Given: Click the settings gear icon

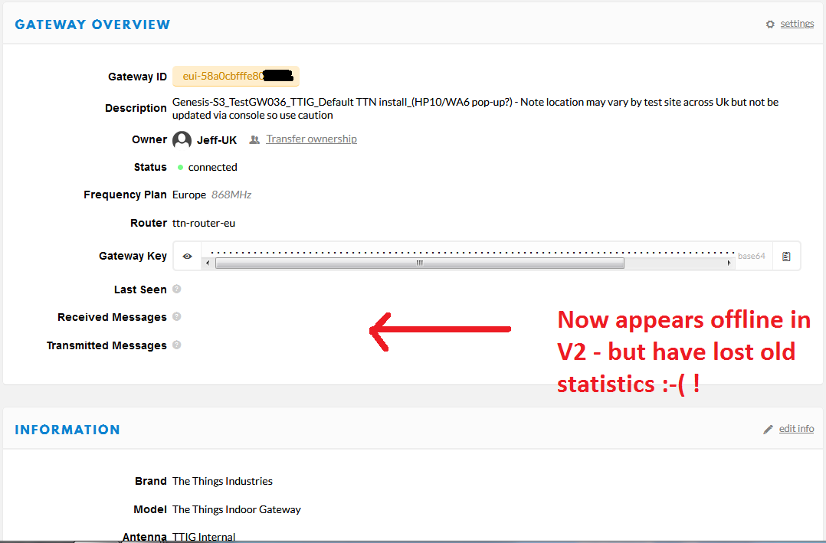Looking at the screenshot, I should [770, 25].
